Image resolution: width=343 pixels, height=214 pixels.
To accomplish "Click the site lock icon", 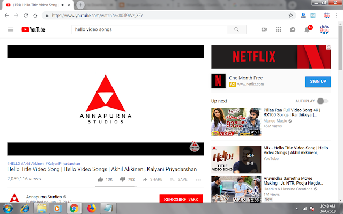I will click(x=47, y=16).
